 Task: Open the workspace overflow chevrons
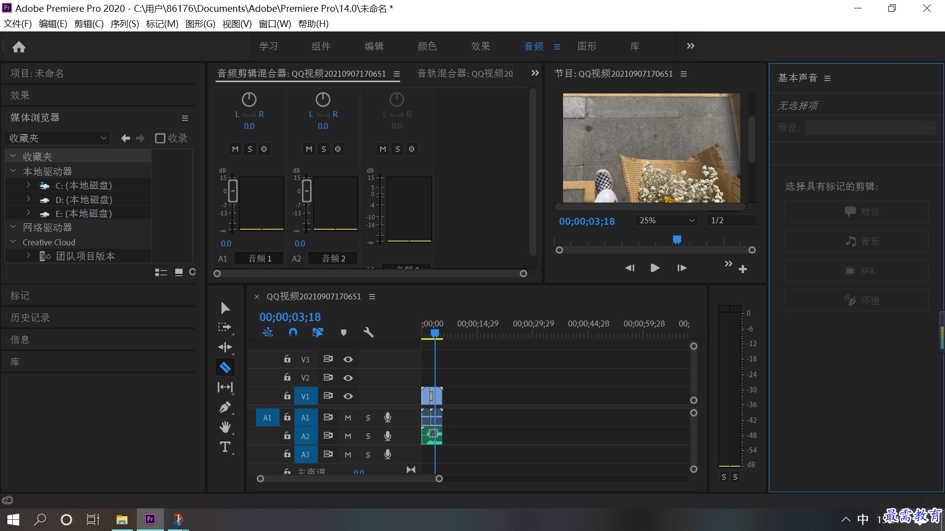[x=691, y=46]
